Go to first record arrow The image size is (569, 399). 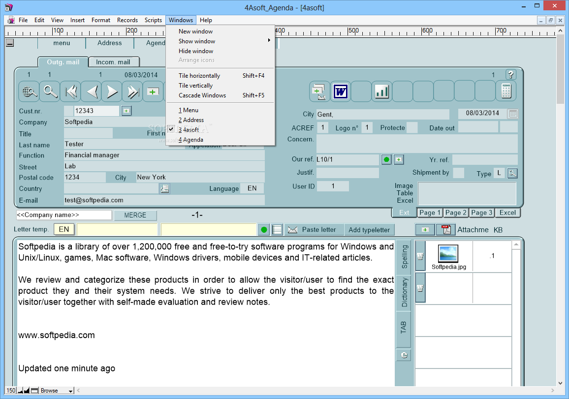[71, 92]
